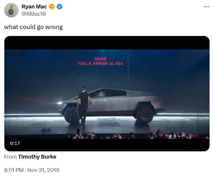The width and height of the screenshot is (213, 176).
Task: Click the Cybertruck video thumbnail
Action: click(x=106, y=93)
